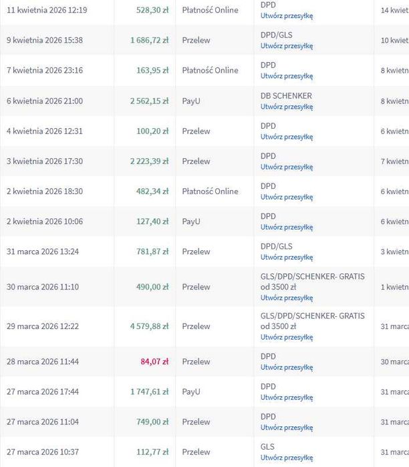The width and height of the screenshot is (409, 467).
Task: Create shipment for 2 kwietnia 10:06 PayU order
Action: (x=287, y=227)
